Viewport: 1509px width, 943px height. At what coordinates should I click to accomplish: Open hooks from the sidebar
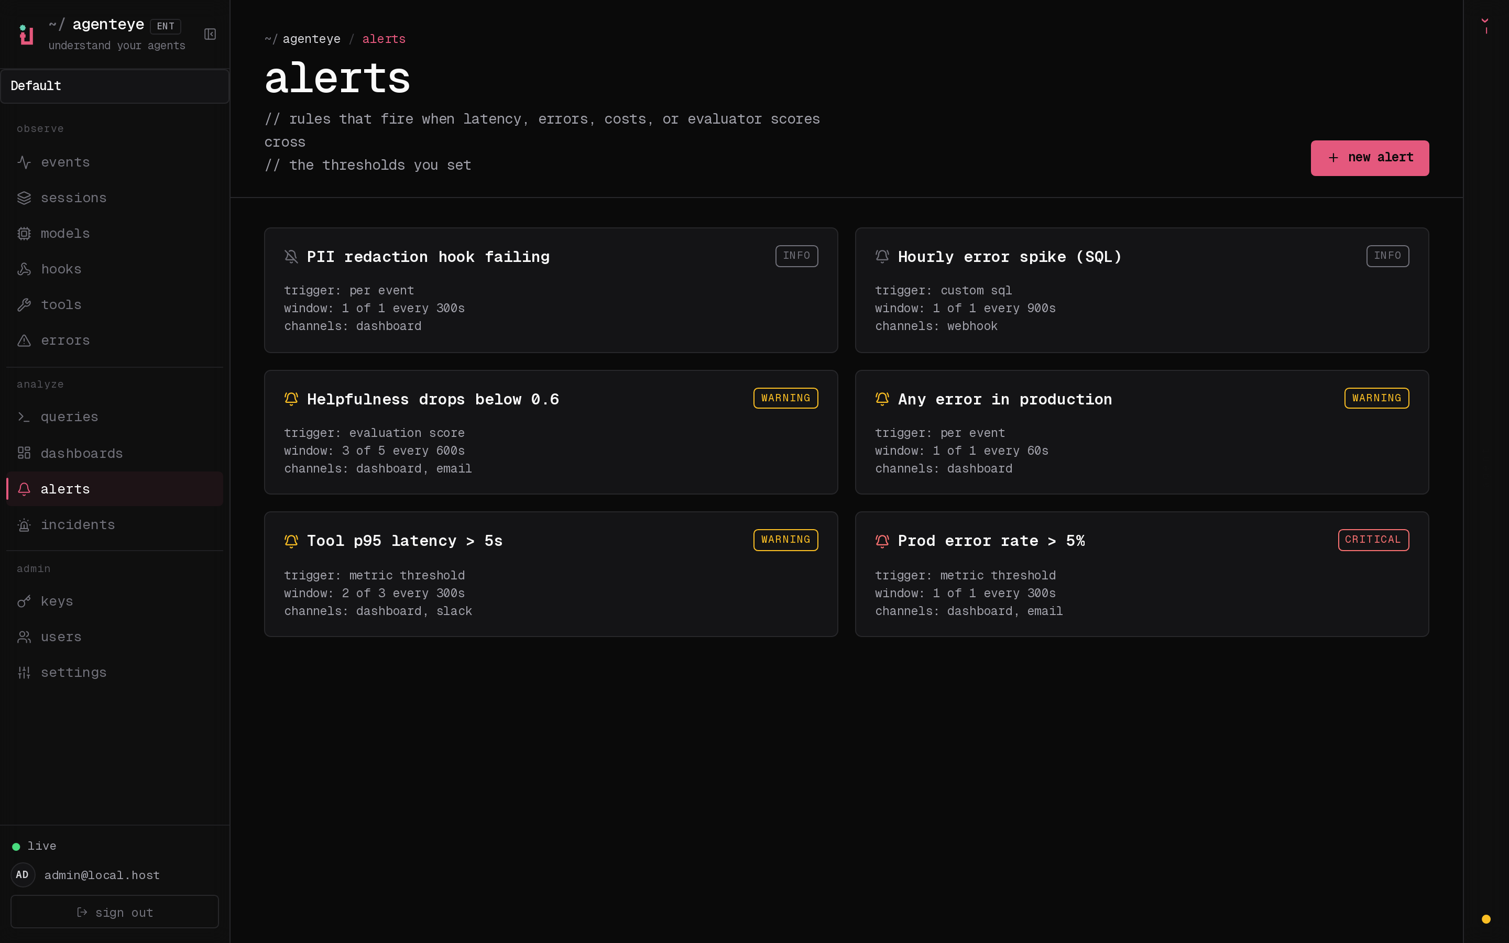click(115, 269)
